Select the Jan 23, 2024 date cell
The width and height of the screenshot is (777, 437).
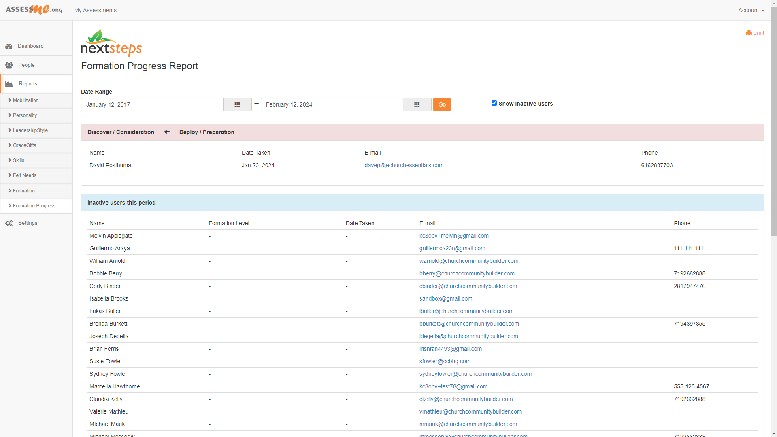pos(258,165)
